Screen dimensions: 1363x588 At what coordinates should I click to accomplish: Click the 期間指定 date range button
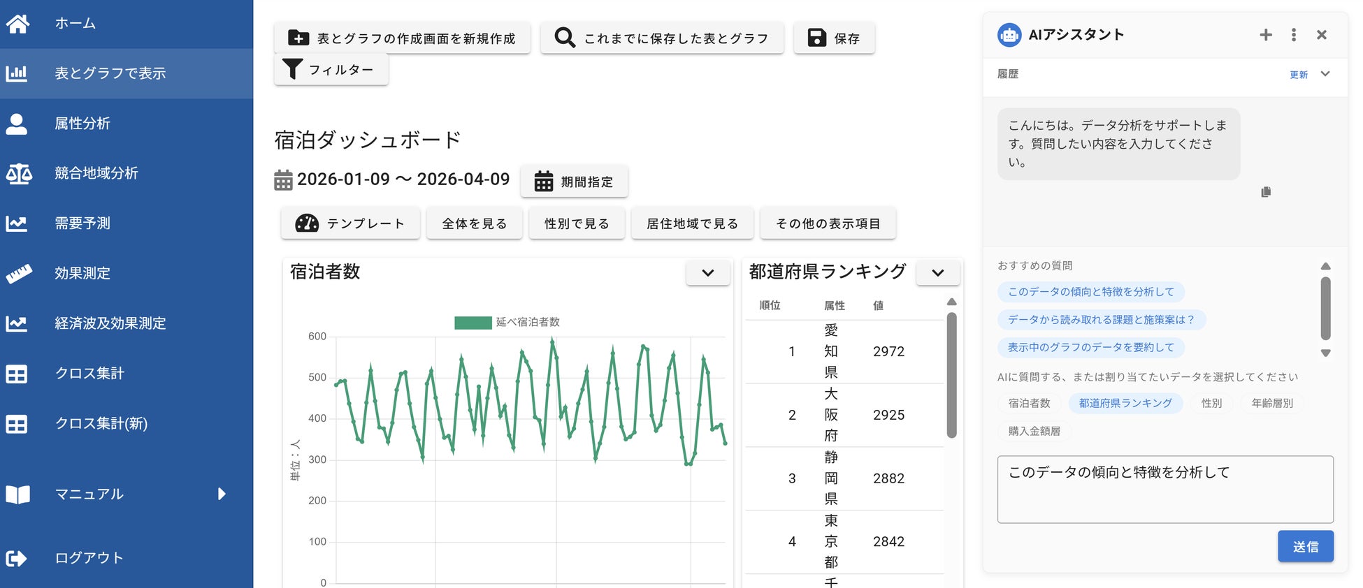[574, 182]
